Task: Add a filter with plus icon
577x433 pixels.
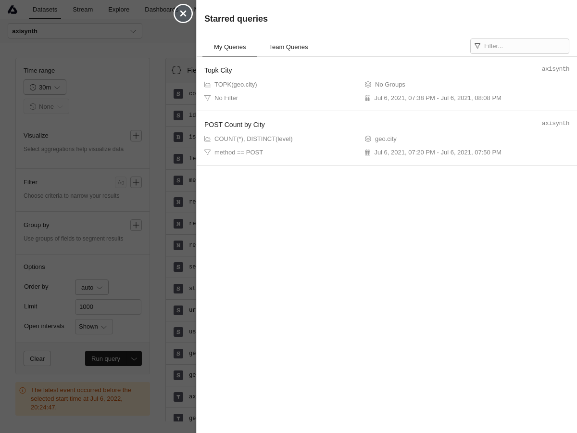Action: pyautogui.click(x=136, y=182)
